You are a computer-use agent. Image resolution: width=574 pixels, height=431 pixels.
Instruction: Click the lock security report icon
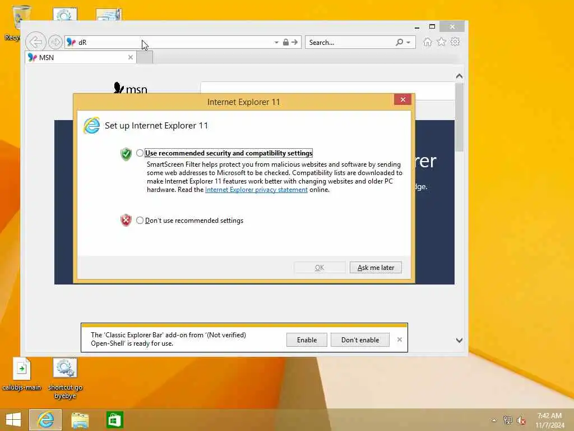(x=286, y=42)
